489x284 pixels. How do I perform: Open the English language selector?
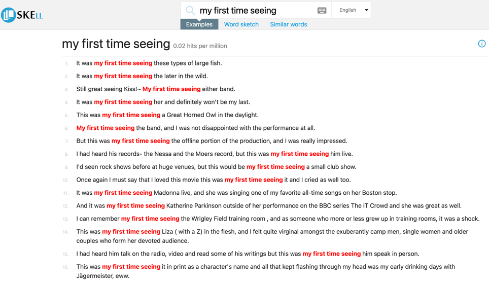point(351,10)
